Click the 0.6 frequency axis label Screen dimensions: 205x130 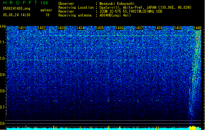pos(3,123)
